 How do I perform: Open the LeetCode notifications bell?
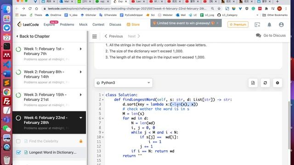tap(269, 24)
